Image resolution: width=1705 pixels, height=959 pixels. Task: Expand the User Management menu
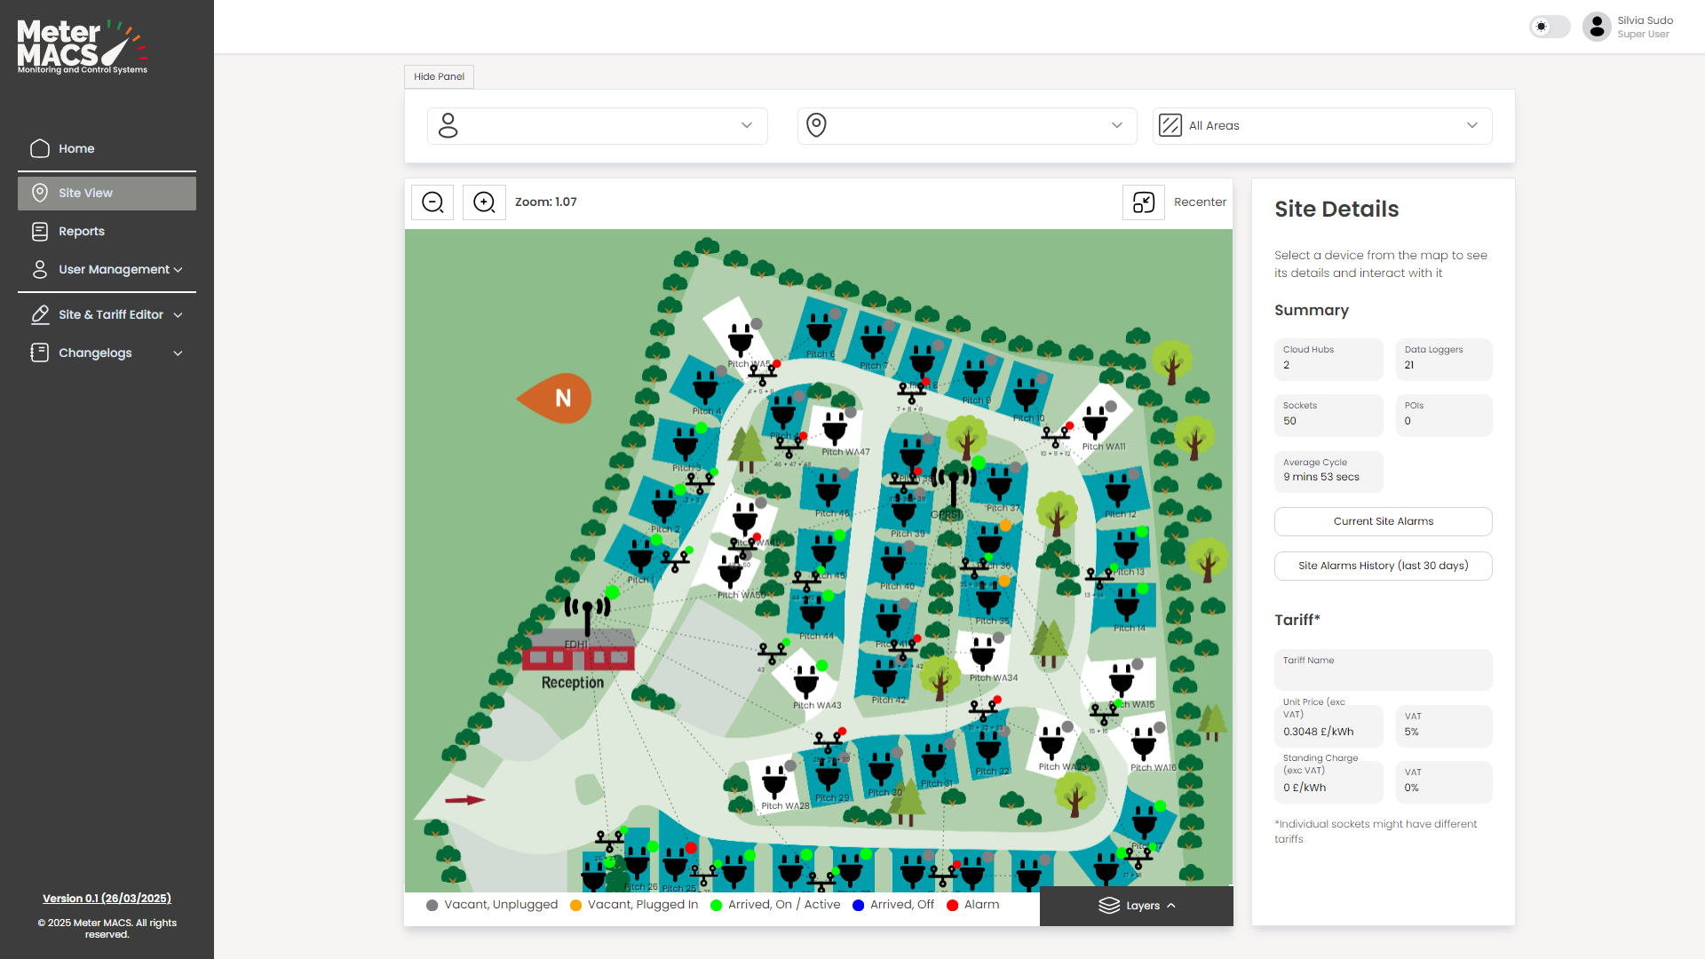click(x=113, y=269)
